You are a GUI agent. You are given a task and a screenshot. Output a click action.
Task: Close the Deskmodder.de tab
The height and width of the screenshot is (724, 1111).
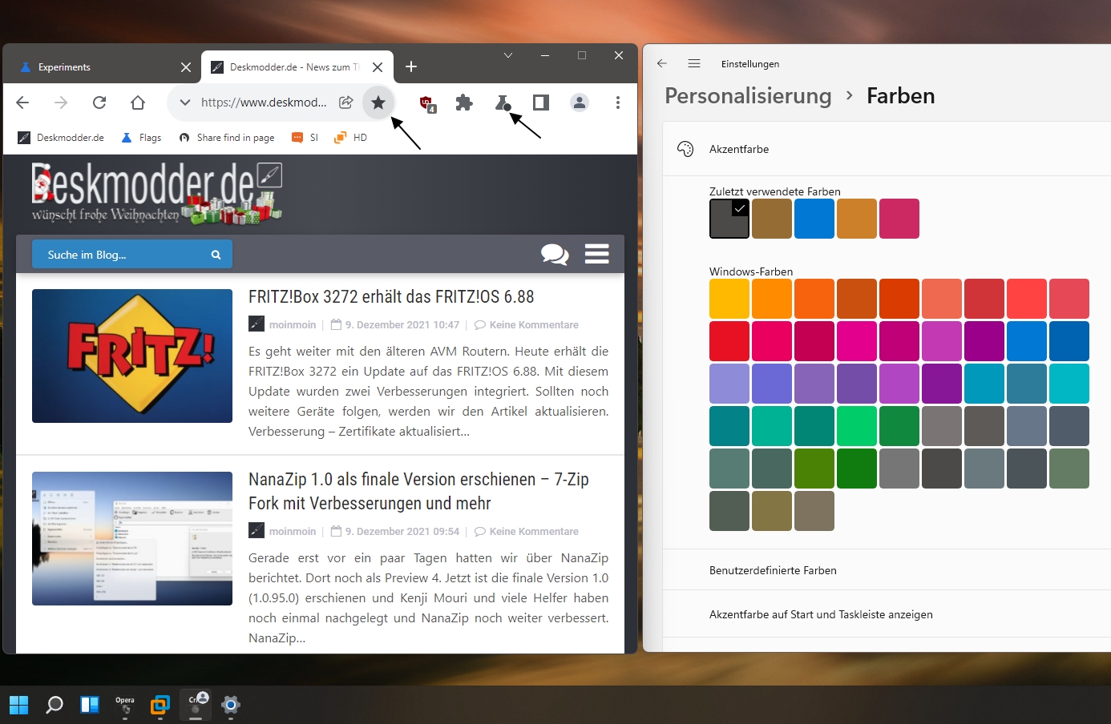[x=378, y=67]
